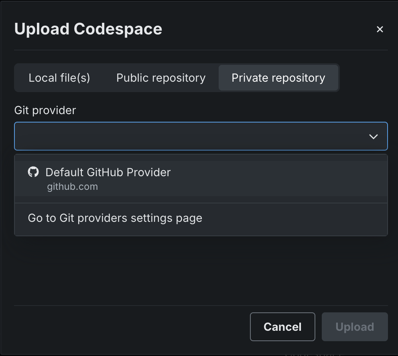This screenshot has height=356, width=398.
Task: Click the Git provider field label
Action: coord(45,110)
